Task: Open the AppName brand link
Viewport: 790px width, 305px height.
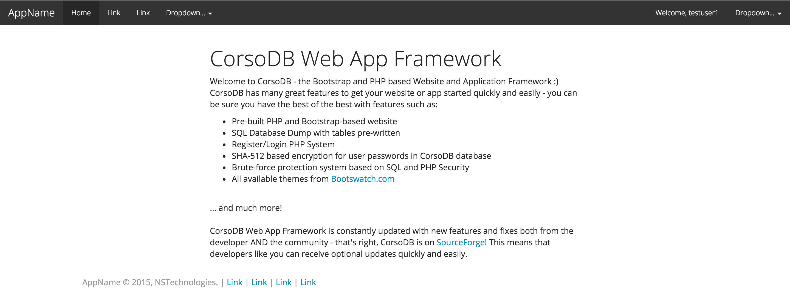Action: [32, 13]
